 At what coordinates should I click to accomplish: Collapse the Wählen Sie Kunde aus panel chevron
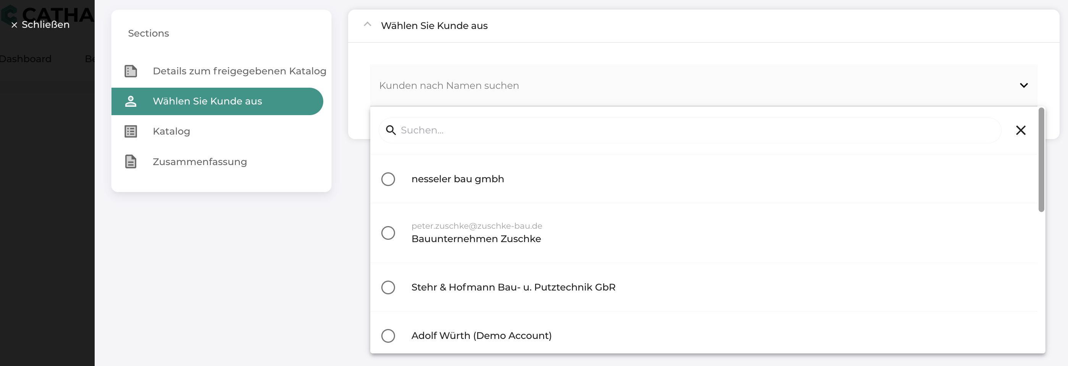coord(367,24)
